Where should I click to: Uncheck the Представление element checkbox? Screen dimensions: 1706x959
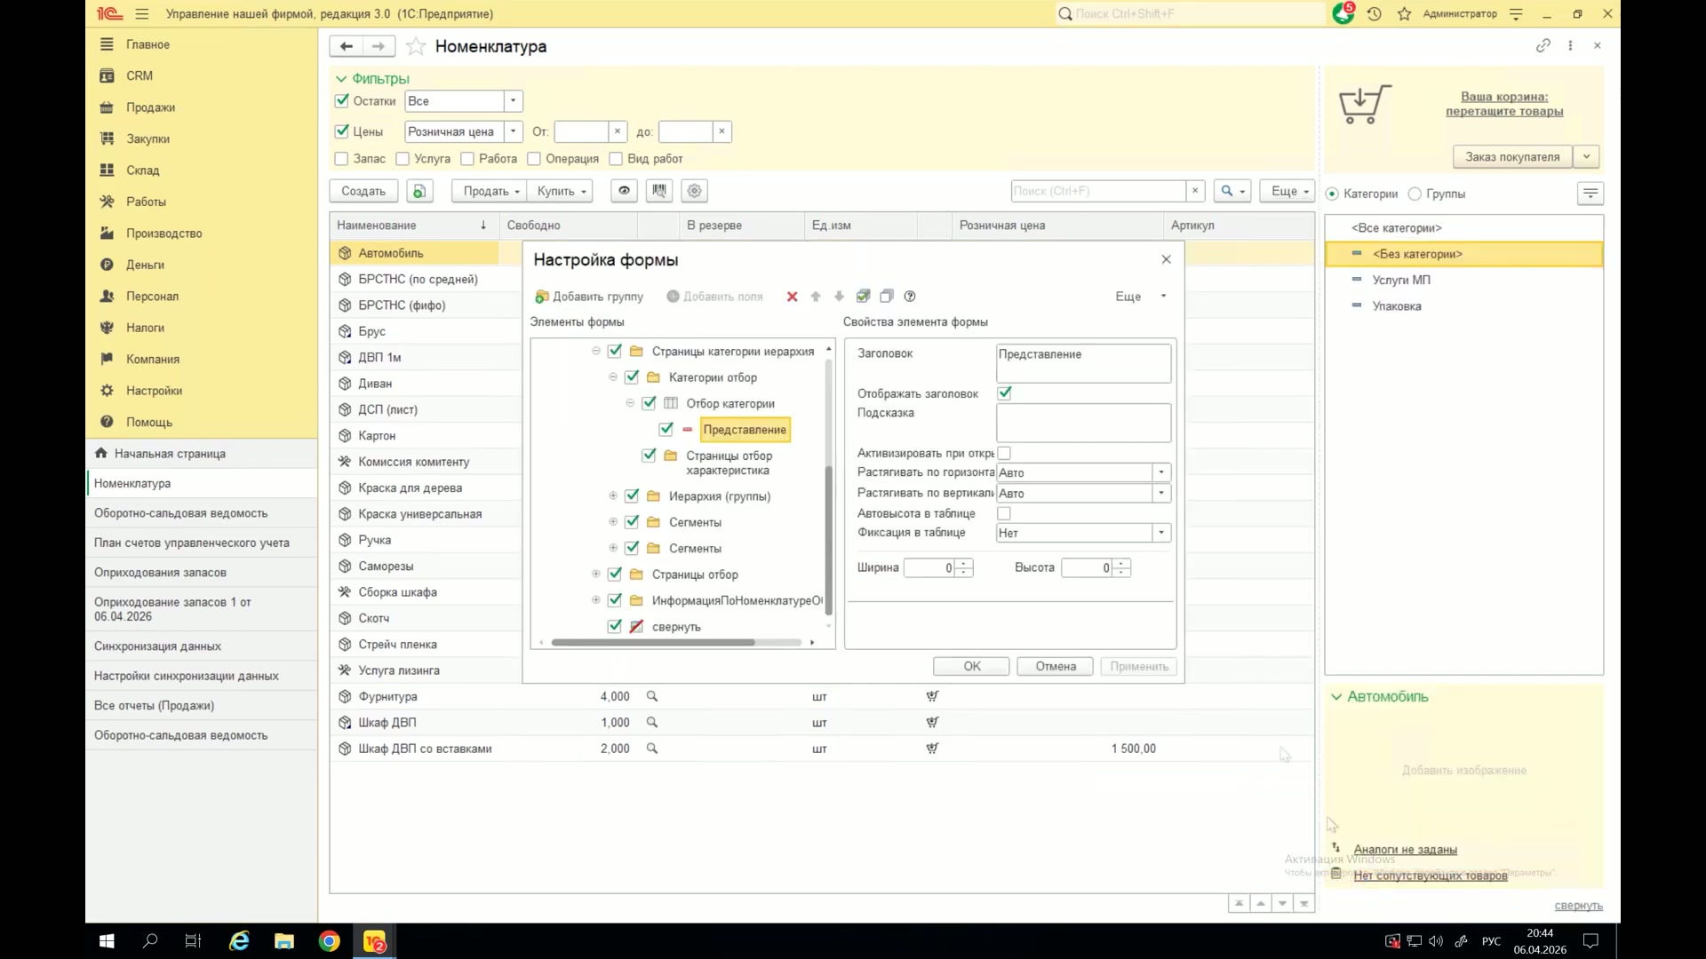coord(666,430)
